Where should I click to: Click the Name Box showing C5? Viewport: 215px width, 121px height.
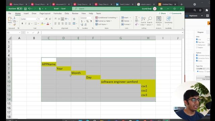point(13,33)
